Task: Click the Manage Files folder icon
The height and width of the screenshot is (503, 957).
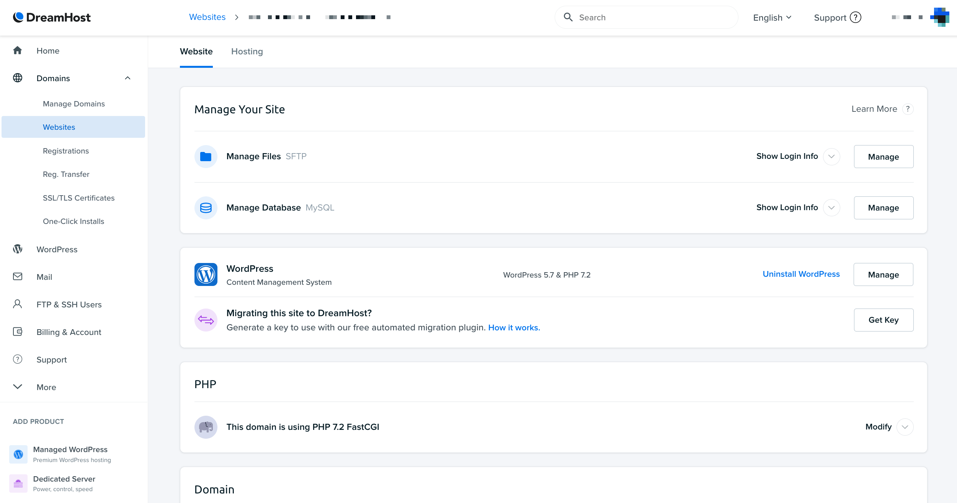Action: tap(206, 157)
